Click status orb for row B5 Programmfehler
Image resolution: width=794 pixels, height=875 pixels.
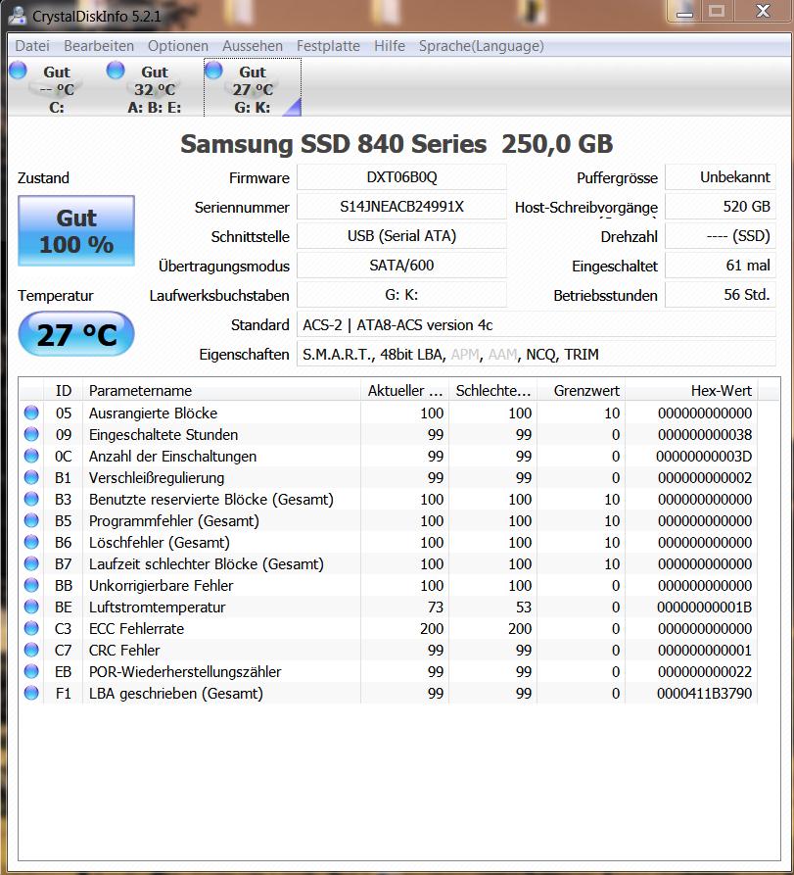pyautogui.click(x=31, y=520)
